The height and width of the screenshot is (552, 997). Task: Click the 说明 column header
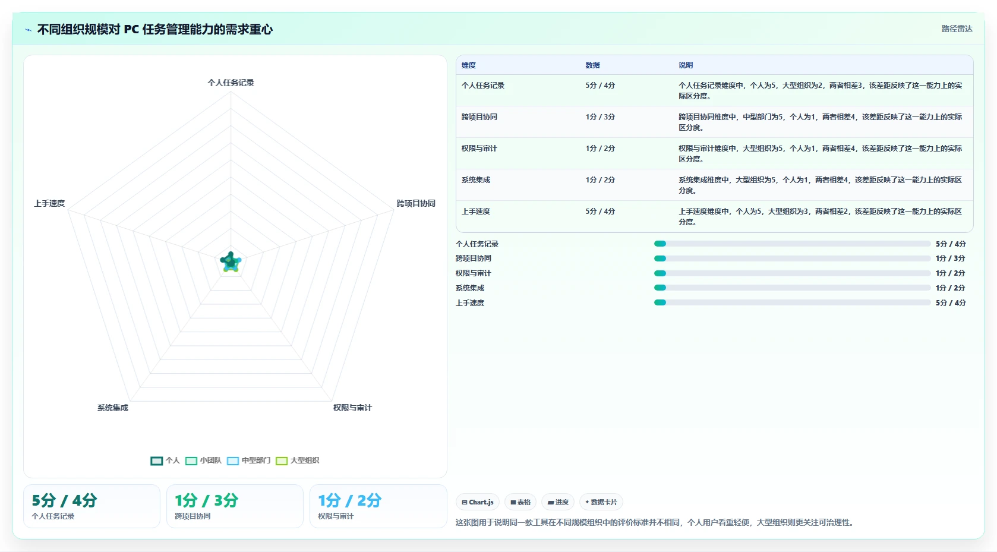[x=686, y=65]
